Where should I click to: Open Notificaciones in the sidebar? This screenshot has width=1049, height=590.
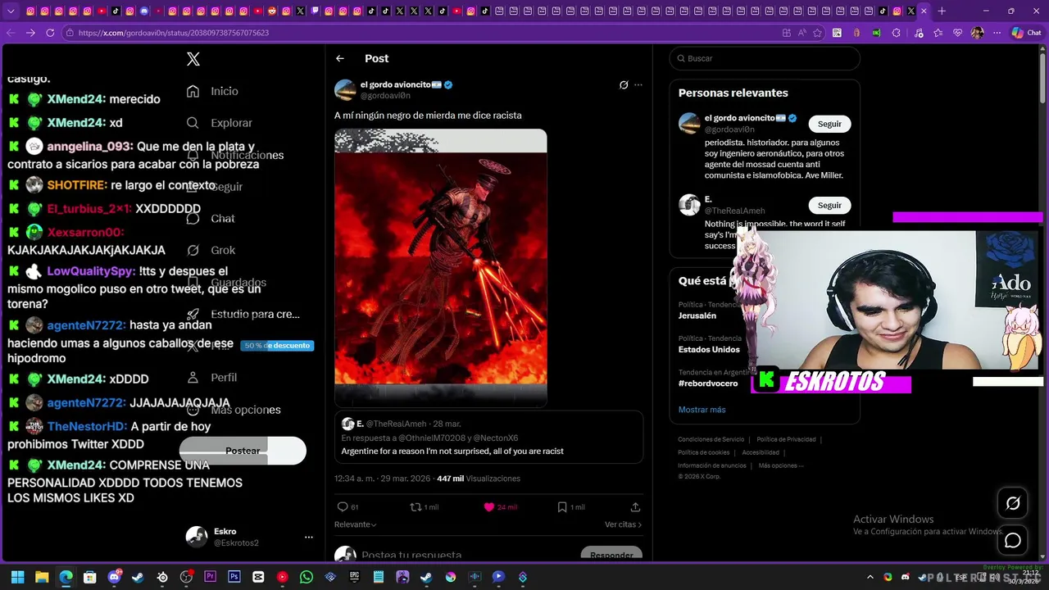click(x=234, y=155)
